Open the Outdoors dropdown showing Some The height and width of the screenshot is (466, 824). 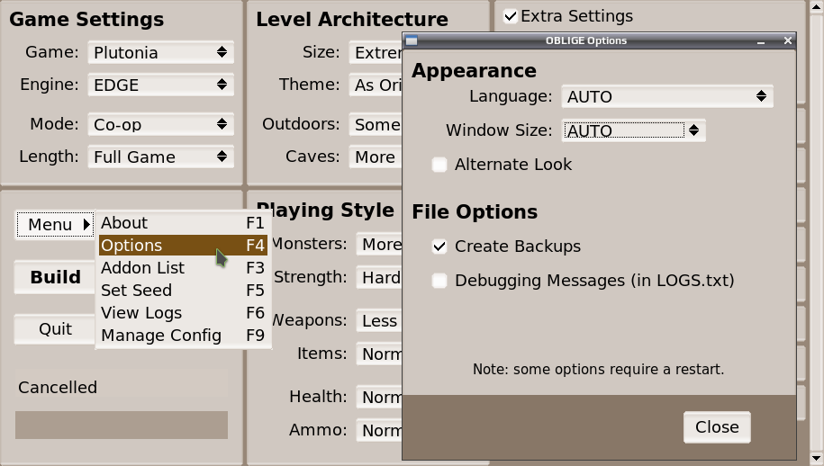pos(376,124)
